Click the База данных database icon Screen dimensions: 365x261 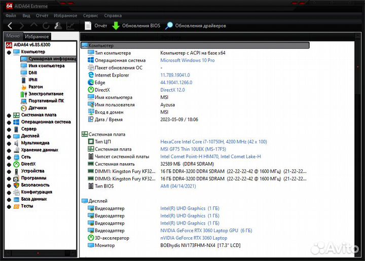[x=16, y=199]
